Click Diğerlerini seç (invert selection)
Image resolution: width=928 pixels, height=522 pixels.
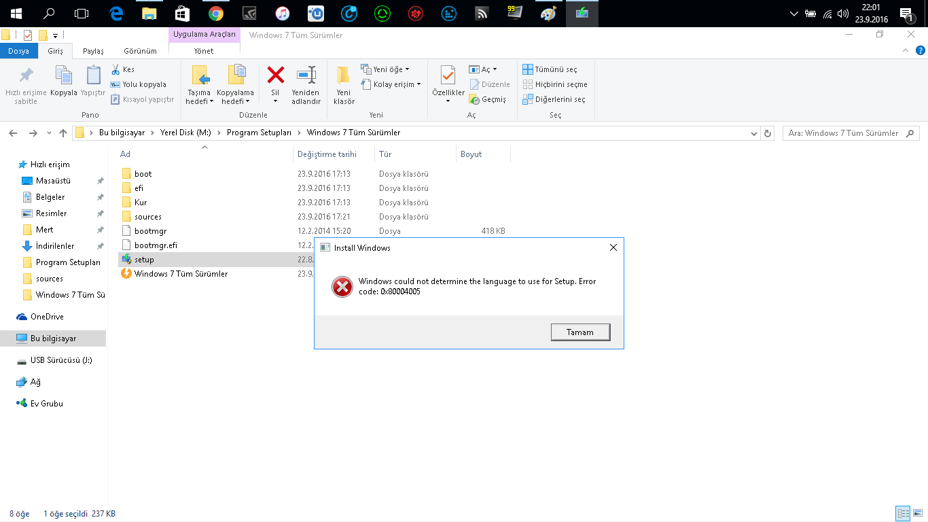pyautogui.click(x=554, y=99)
